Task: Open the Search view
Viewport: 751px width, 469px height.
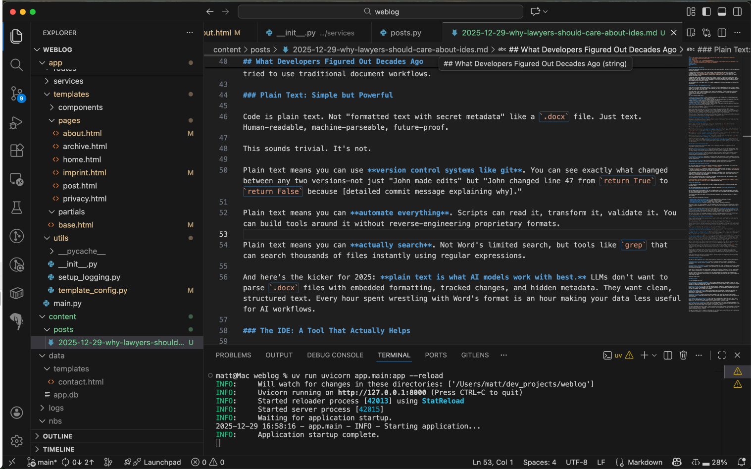Action: pyautogui.click(x=16, y=64)
